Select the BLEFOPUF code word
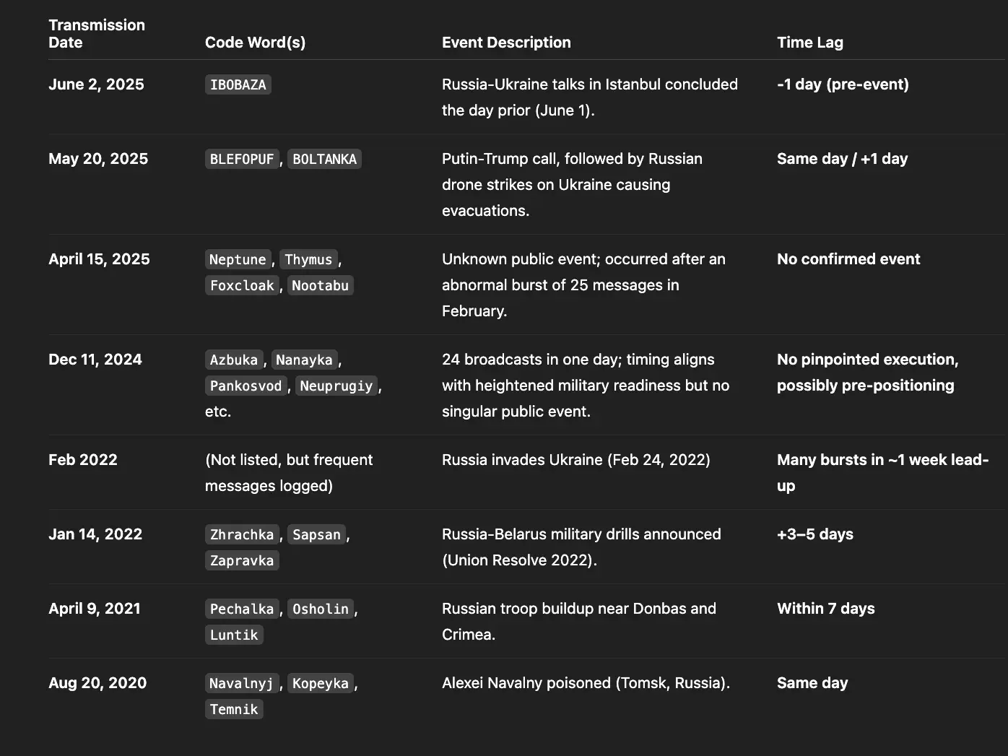1008x756 pixels. pos(242,160)
